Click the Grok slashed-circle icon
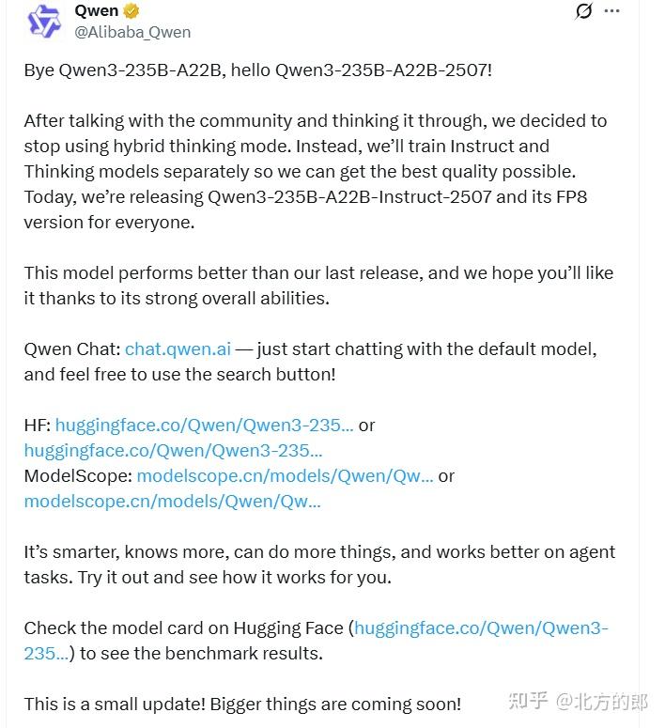Image resolution: width=665 pixels, height=728 pixels. tap(583, 11)
